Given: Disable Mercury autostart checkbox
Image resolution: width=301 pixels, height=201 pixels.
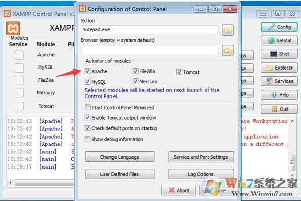Looking at the screenshot, I should tap(135, 81).
